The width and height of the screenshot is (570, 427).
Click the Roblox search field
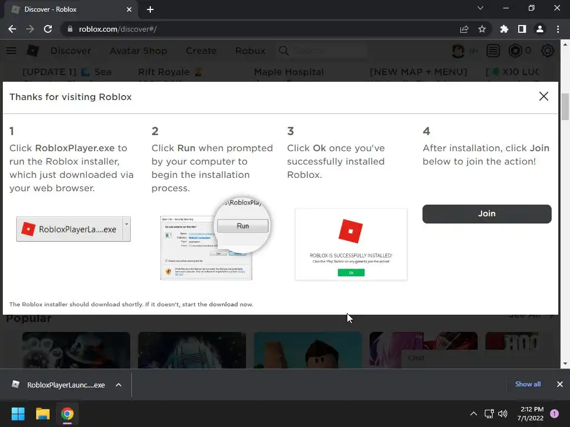pyautogui.click(x=323, y=51)
